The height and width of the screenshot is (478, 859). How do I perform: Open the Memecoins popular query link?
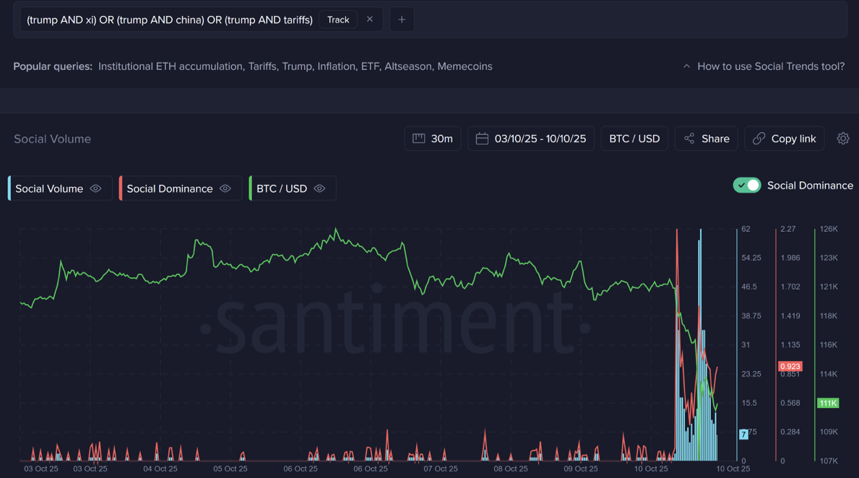[x=465, y=66]
